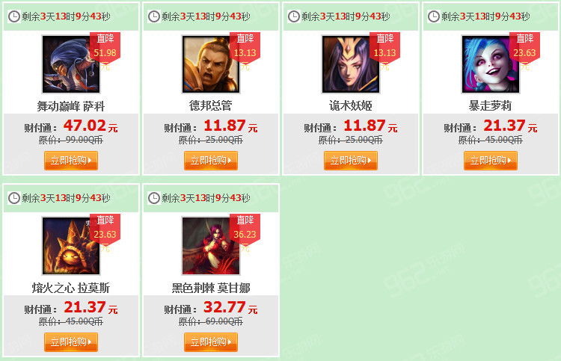561x361 pixels.
Task: Open the 黑色荆棘 莫甘娜 skin portrait
Action: tap(211, 246)
